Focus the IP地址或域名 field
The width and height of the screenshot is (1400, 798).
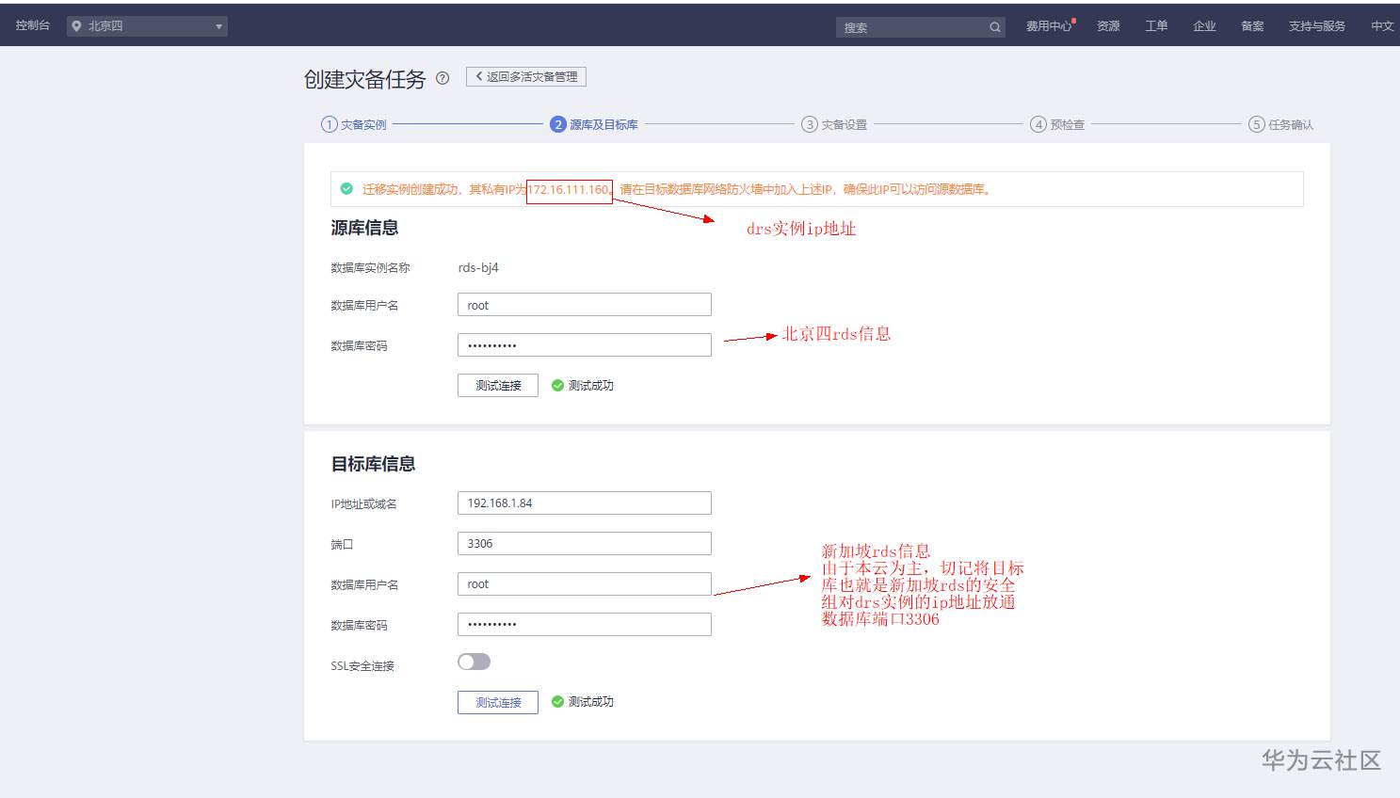[585, 503]
